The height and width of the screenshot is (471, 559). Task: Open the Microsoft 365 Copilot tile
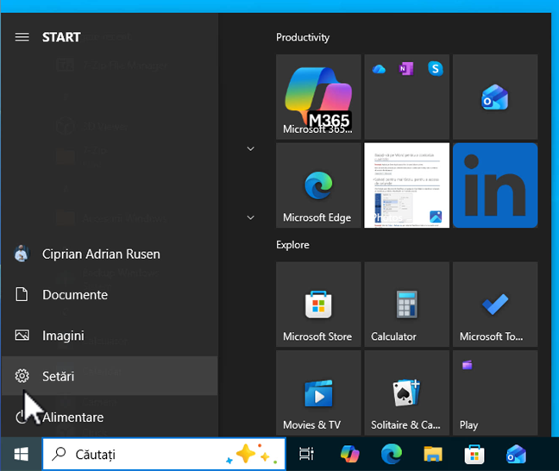click(x=318, y=97)
